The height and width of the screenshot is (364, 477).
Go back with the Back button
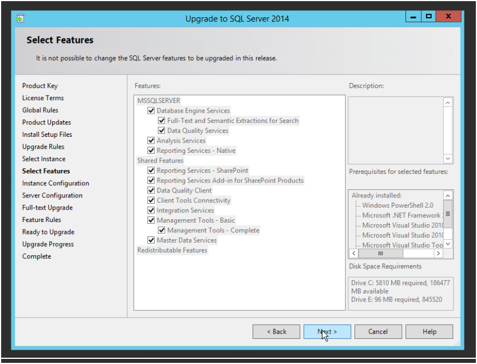tap(276, 331)
